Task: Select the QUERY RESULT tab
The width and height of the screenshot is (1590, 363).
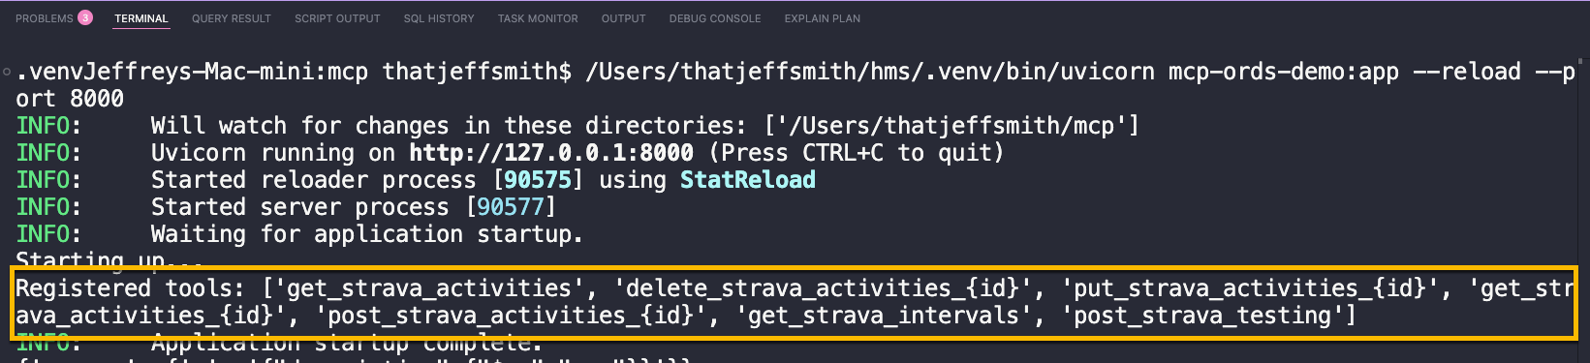Action: (x=232, y=18)
